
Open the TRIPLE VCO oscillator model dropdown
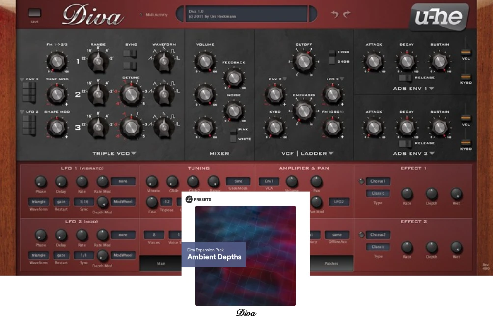134,154
